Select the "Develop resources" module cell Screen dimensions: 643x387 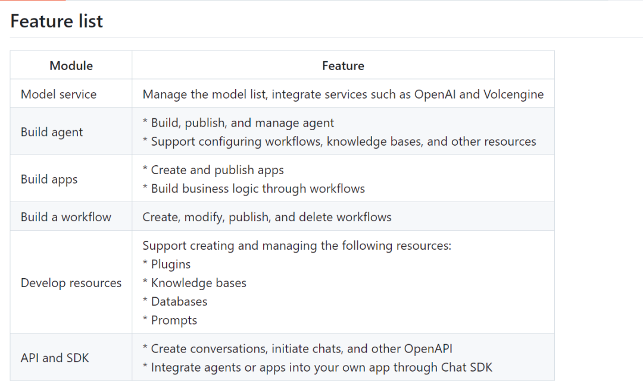pos(71,283)
